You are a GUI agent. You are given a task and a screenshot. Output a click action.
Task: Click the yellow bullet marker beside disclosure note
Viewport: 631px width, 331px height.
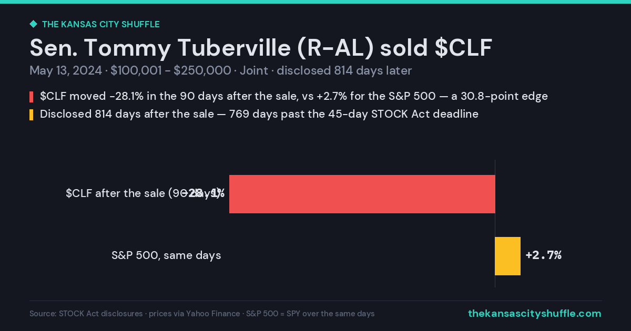click(x=32, y=114)
